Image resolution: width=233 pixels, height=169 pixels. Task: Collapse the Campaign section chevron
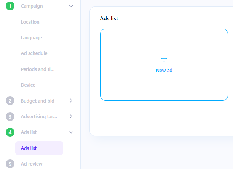point(71,6)
